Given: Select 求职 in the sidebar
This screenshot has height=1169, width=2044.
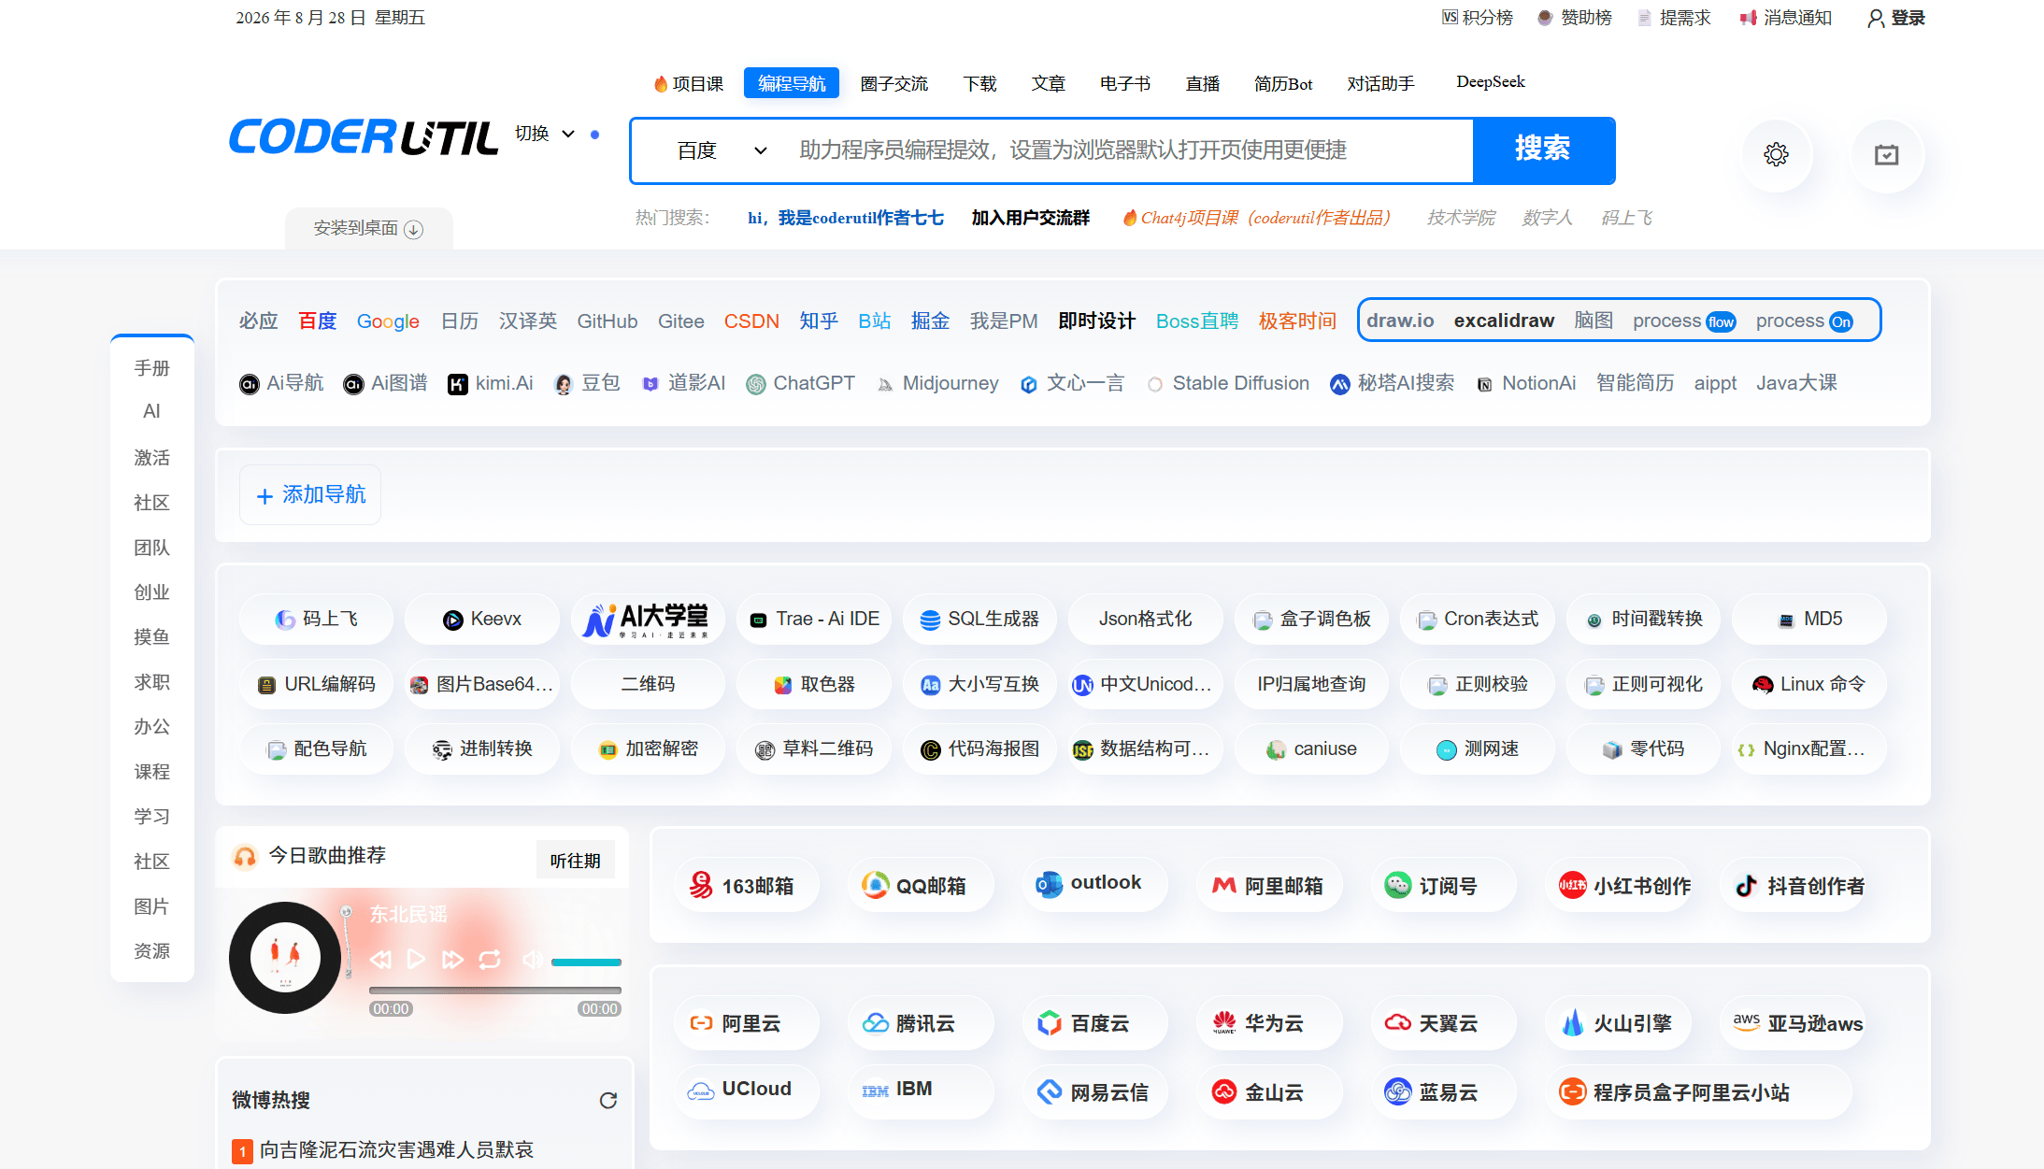Looking at the screenshot, I should [x=152, y=682].
